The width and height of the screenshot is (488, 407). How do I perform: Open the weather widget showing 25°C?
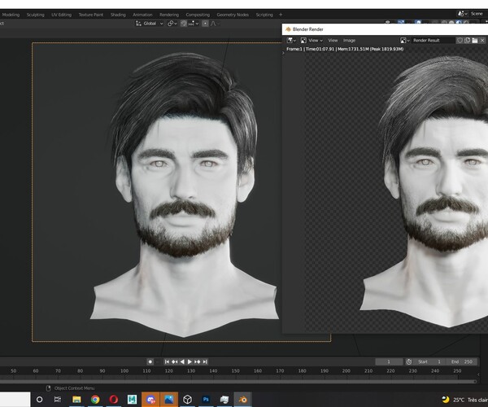pos(464,400)
